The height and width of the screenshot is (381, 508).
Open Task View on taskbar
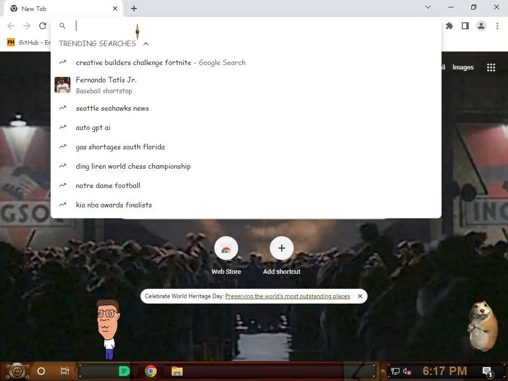pyautogui.click(x=65, y=371)
